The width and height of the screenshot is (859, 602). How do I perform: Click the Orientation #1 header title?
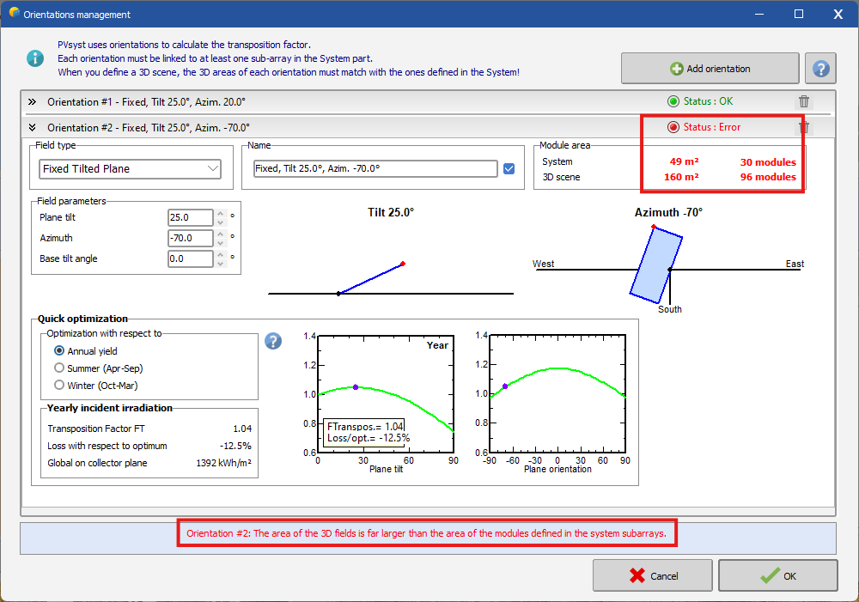pos(146,102)
